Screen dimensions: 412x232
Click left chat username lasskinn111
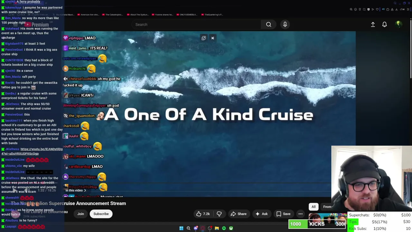tap(14, 121)
